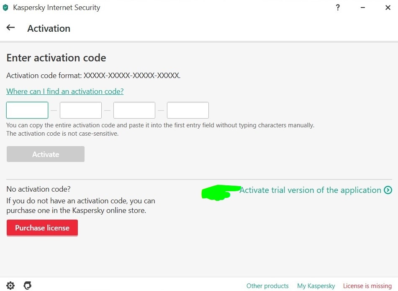398x291 pixels.
Task: Open Support via the headset icon
Action: click(28, 286)
